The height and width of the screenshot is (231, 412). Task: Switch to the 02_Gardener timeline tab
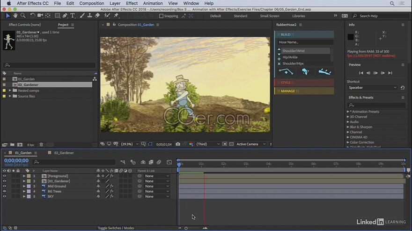pos(64,153)
